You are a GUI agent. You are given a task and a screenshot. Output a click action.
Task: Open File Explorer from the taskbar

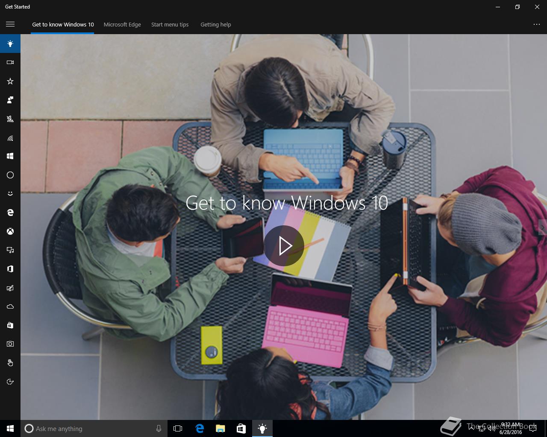(221, 428)
